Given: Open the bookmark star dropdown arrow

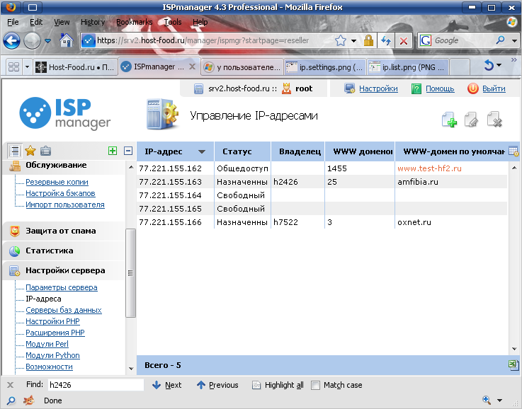Looking at the screenshot, I should click(x=353, y=41).
